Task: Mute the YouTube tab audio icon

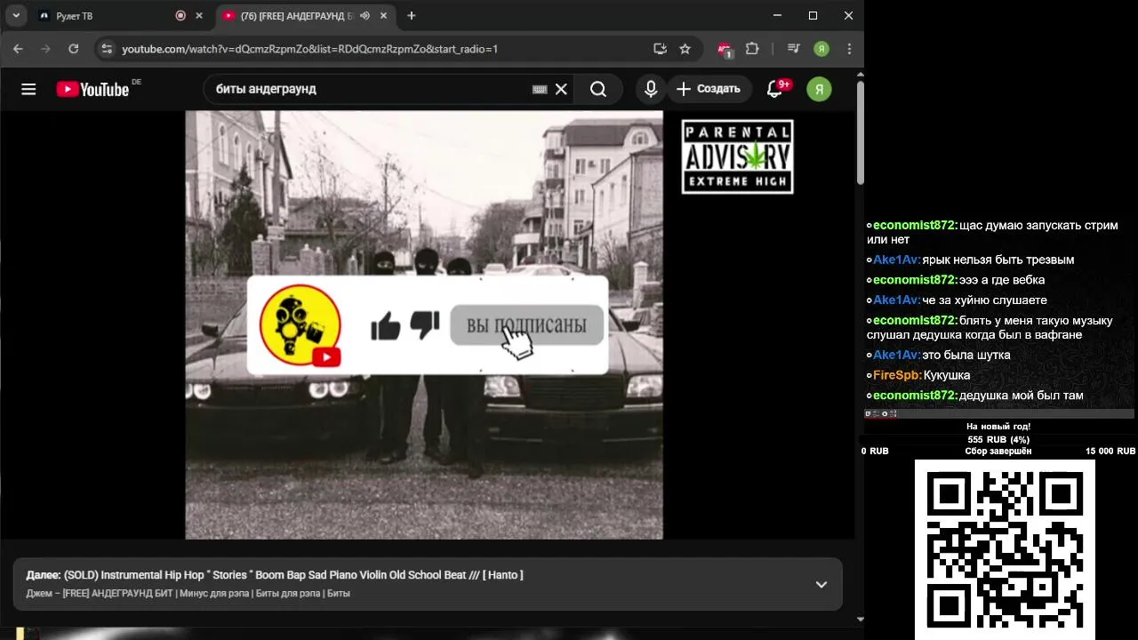Action: [365, 16]
